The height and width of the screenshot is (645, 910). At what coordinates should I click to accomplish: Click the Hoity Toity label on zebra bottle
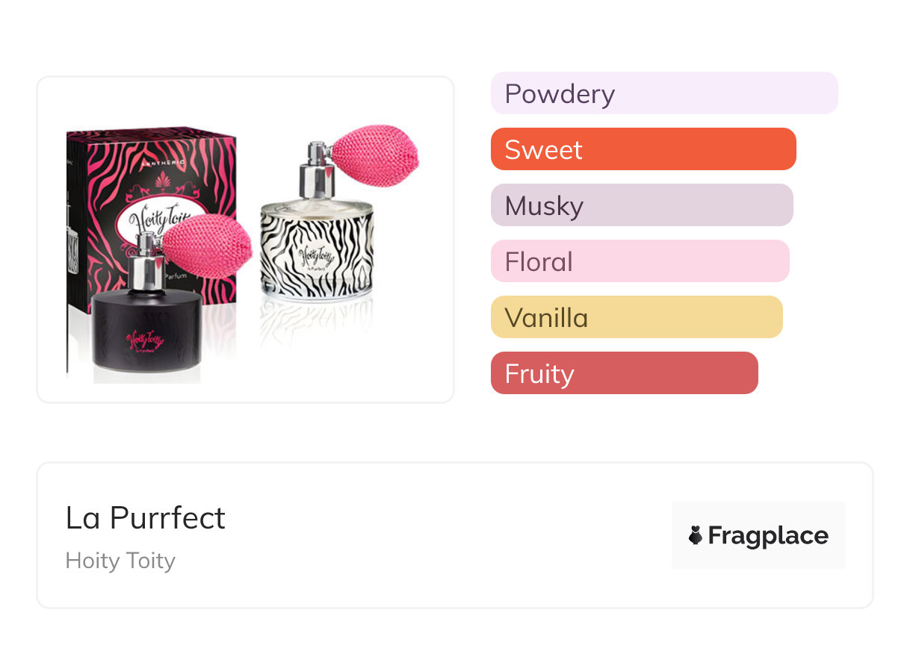315,256
